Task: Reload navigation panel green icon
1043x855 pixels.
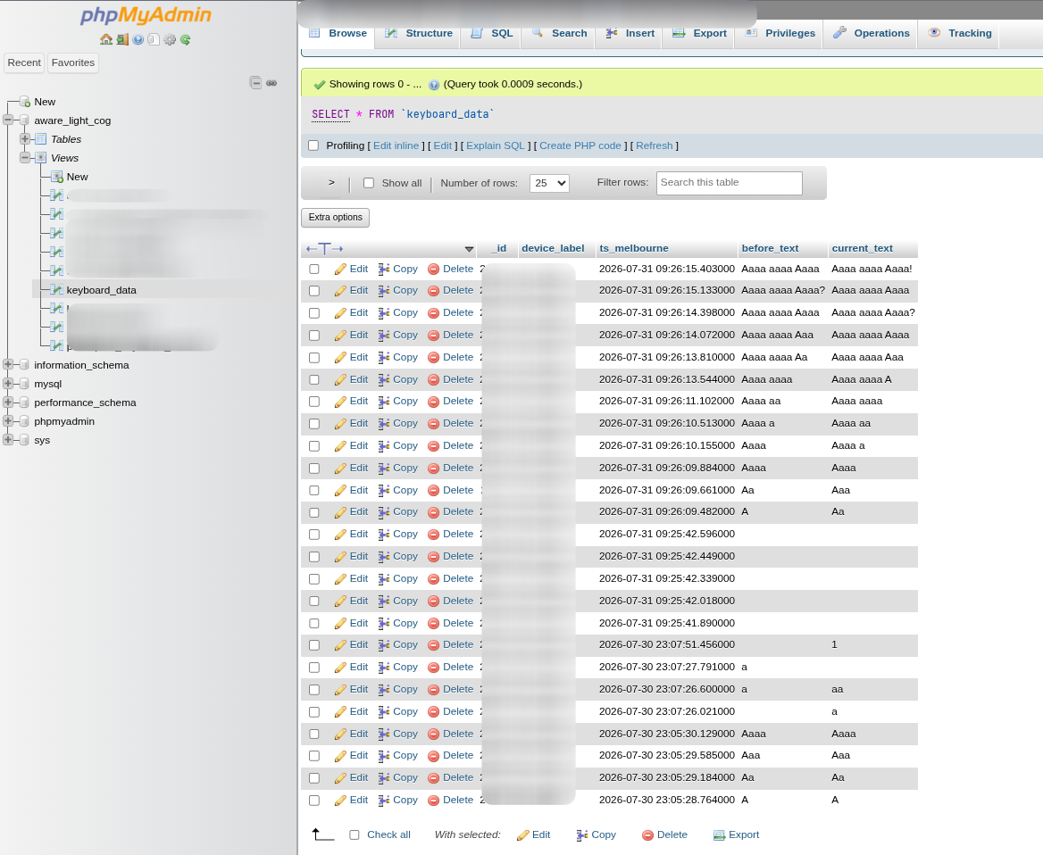Action: tap(186, 39)
